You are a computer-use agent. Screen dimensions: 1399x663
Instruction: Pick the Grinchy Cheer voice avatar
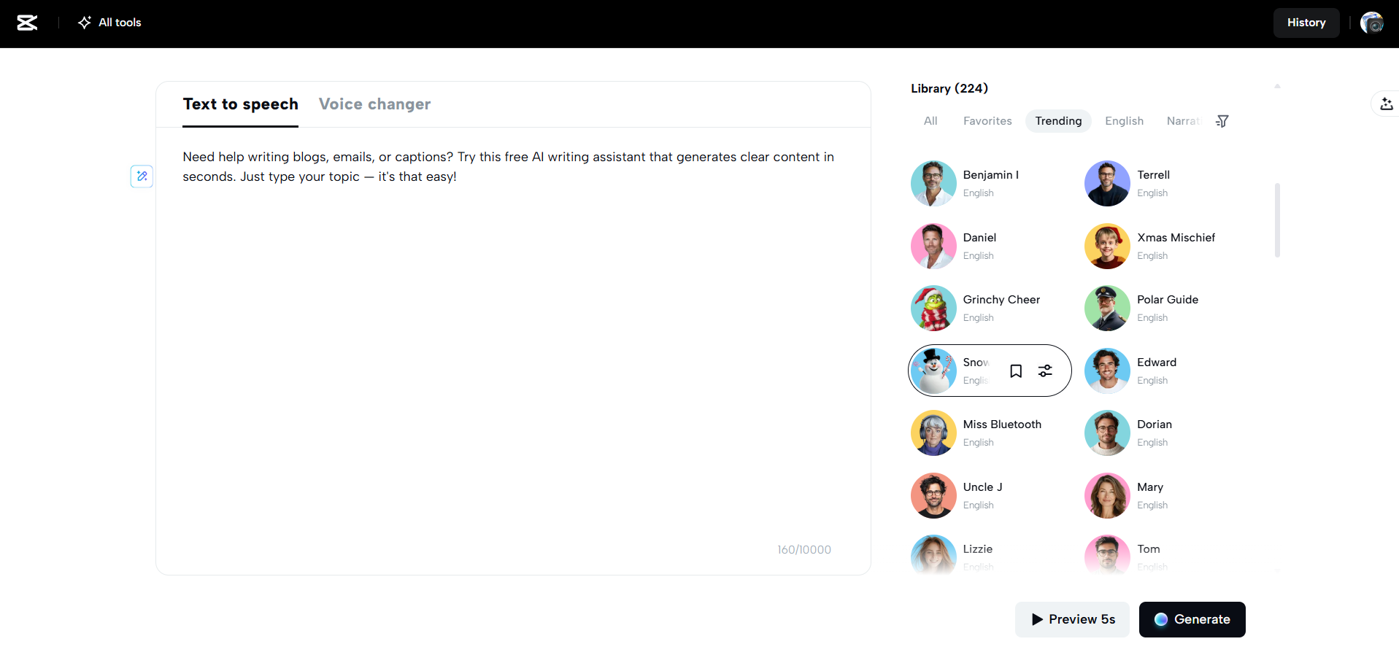tap(933, 309)
